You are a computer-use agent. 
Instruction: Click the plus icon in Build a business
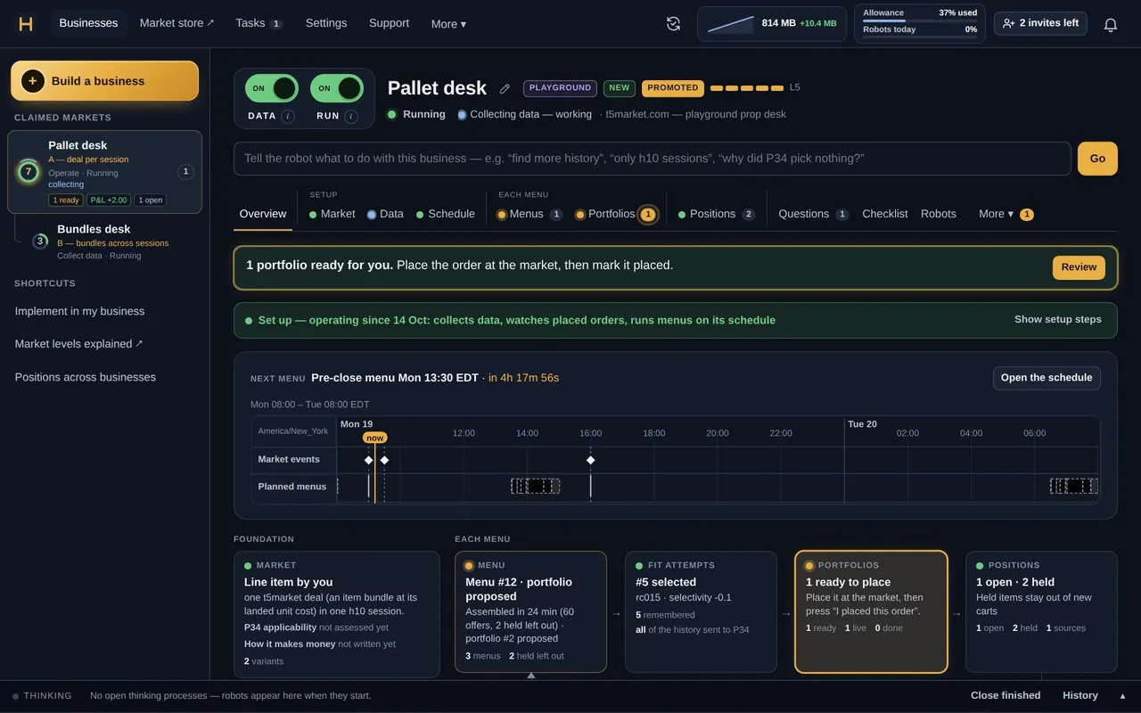(x=33, y=81)
